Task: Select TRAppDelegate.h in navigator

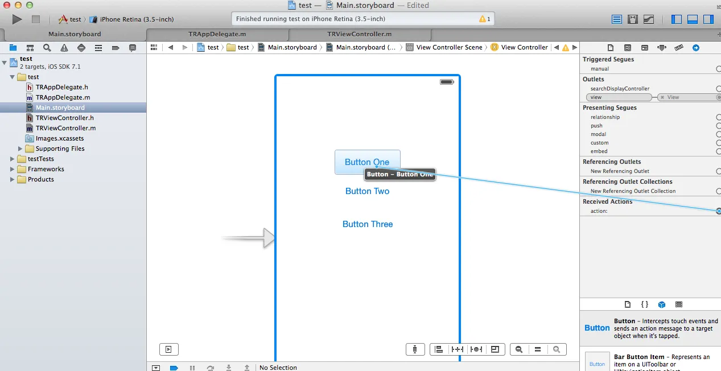Action: pos(61,87)
